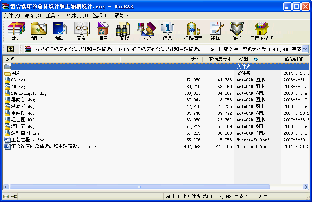Select the SDrawing111.dwg file
Screen dimensions: 312x202
tap(29, 93)
